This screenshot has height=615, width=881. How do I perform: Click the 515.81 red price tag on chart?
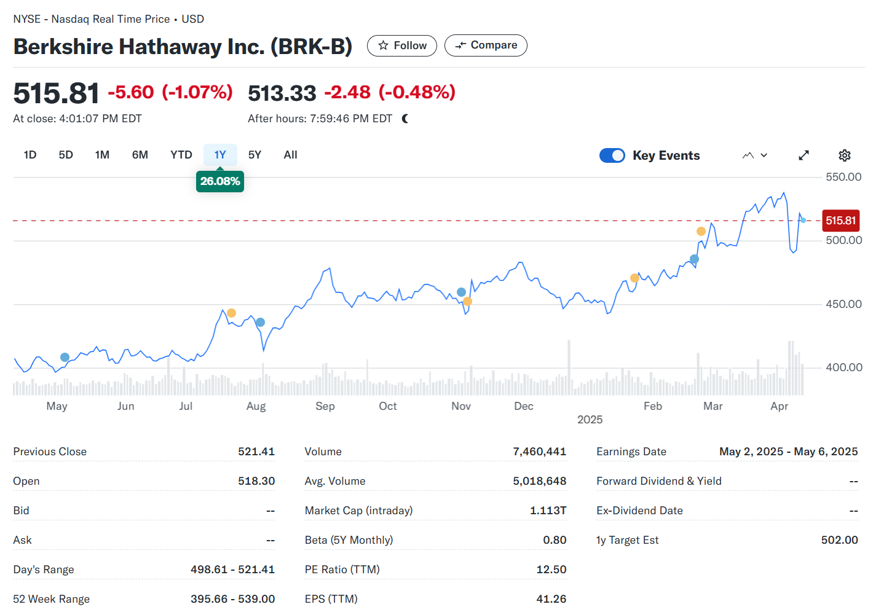point(840,221)
